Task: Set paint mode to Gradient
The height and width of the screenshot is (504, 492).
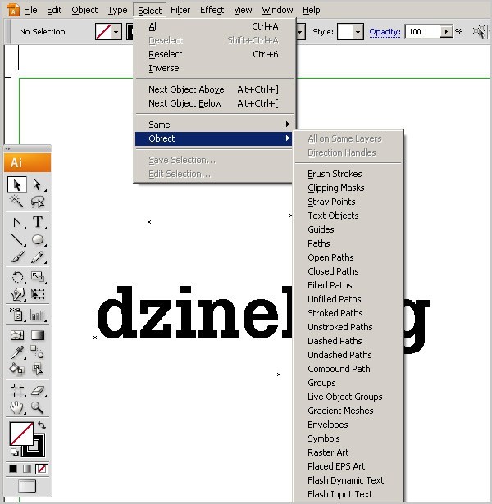Action: (x=27, y=469)
